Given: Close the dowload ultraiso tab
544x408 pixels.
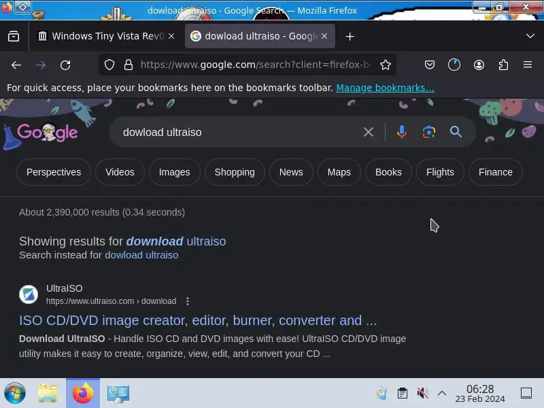Looking at the screenshot, I should pos(324,36).
